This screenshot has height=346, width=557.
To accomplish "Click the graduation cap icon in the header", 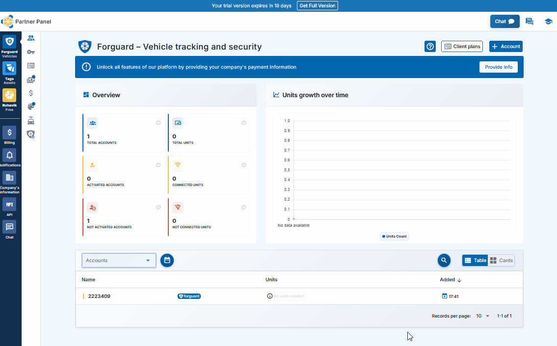I will pyautogui.click(x=548, y=22).
